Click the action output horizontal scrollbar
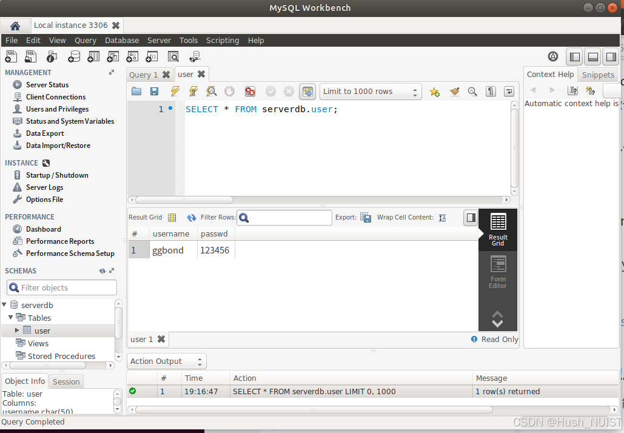The image size is (624, 433). coord(314,409)
